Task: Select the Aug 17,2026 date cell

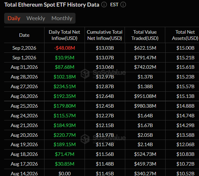Action: [24, 164]
